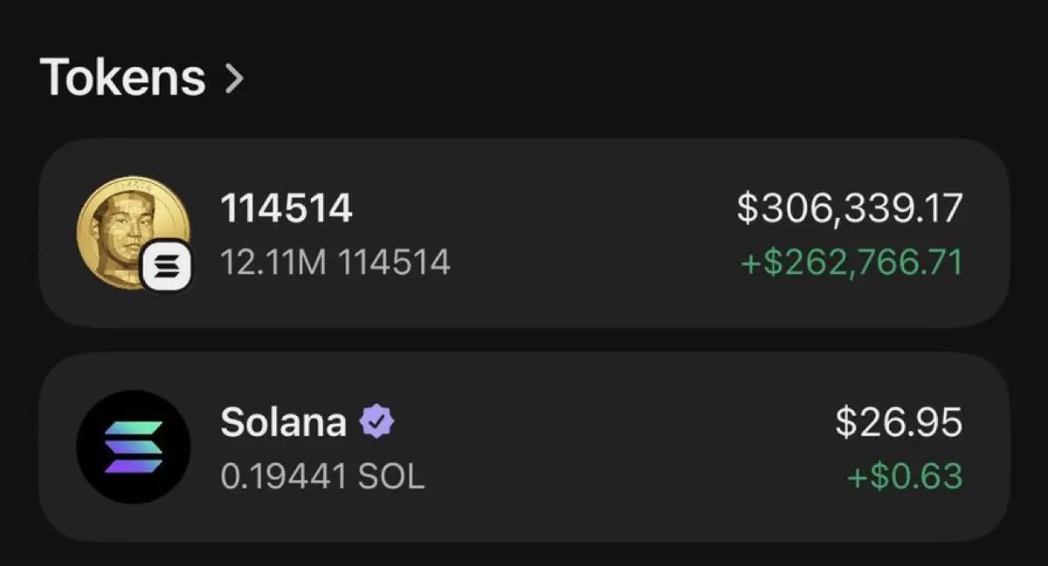Tap the dark gap between the token cards

[524, 340]
